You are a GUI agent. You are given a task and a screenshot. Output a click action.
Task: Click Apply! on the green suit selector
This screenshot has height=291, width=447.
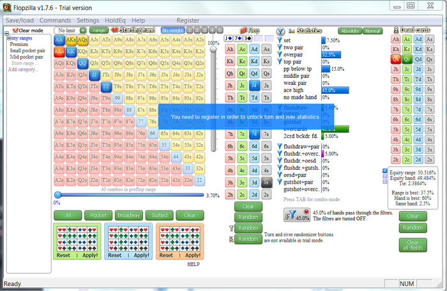(90, 255)
